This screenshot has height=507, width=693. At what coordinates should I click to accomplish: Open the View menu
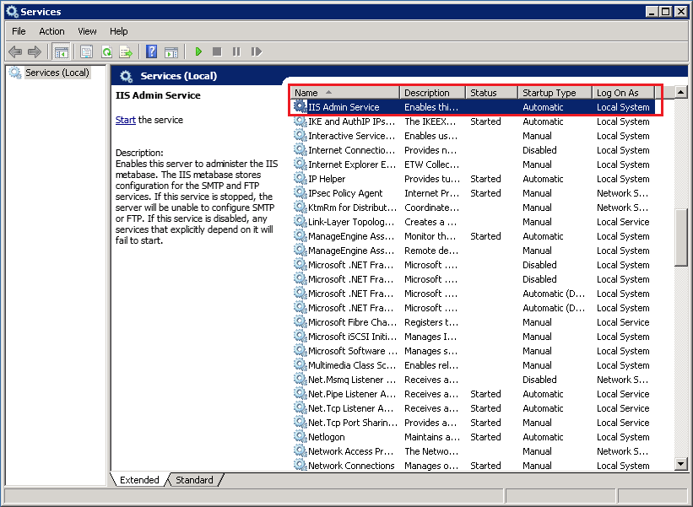[x=87, y=31]
